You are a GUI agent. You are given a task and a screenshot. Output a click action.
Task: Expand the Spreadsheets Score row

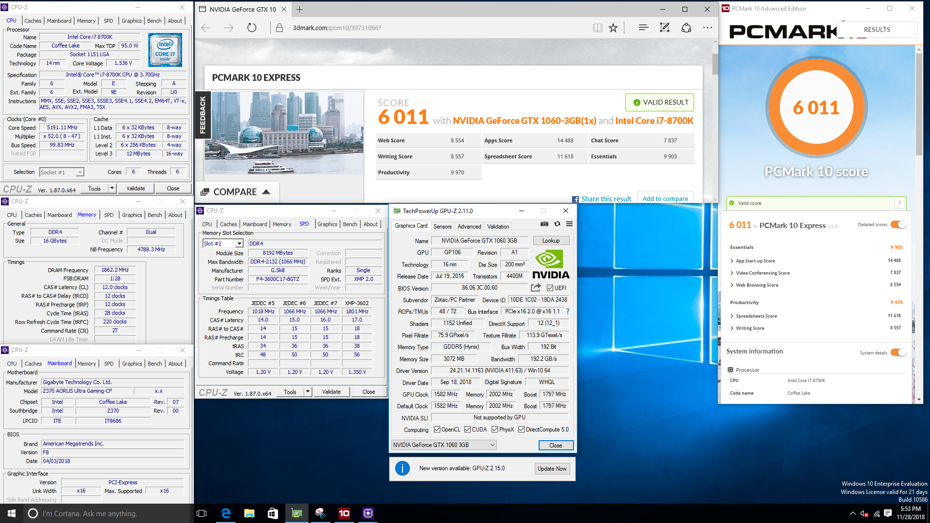[731, 316]
